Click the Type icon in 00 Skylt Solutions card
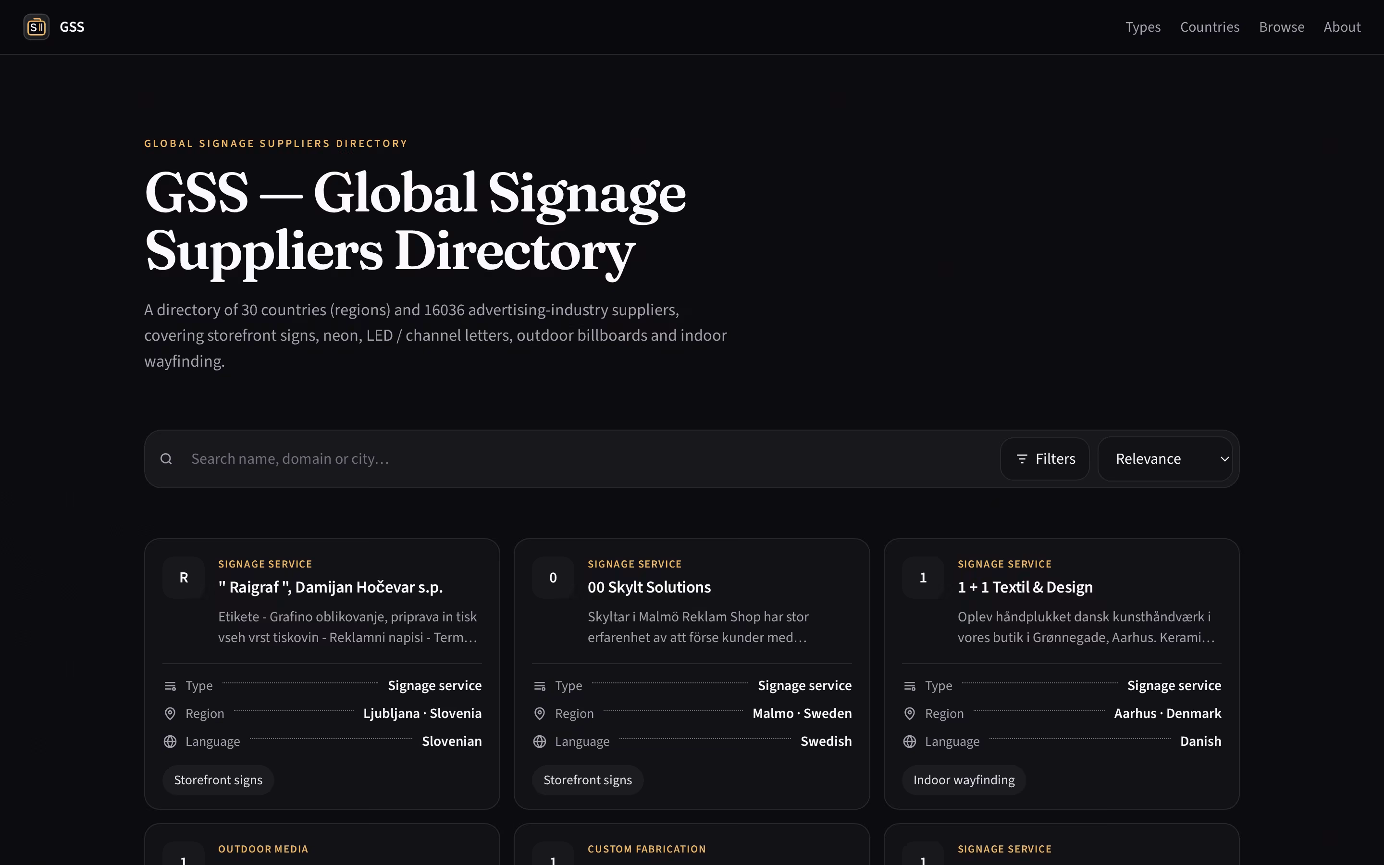This screenshot has height=865, width=1384. click(539, 686)
